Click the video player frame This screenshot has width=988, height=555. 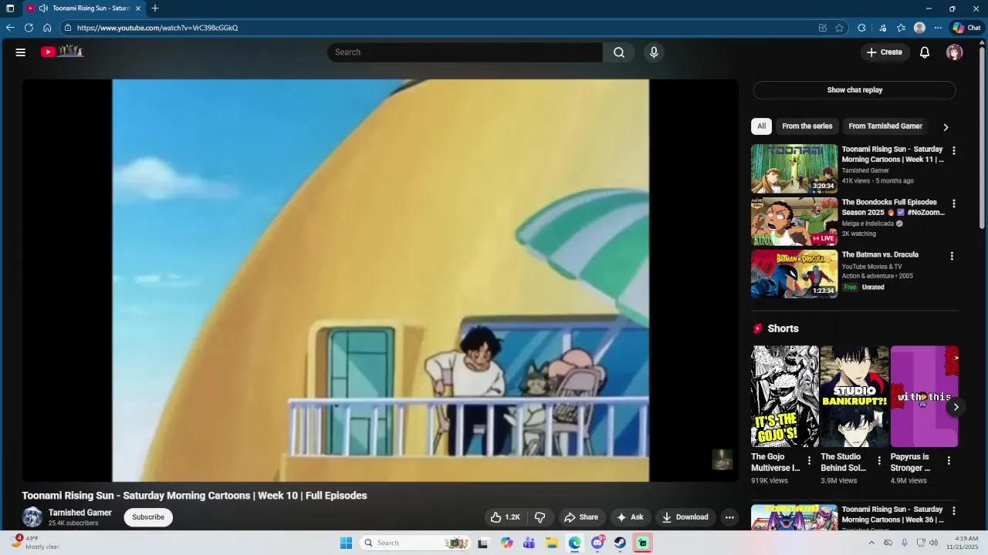pyautogui.click(x=381, y=281)
